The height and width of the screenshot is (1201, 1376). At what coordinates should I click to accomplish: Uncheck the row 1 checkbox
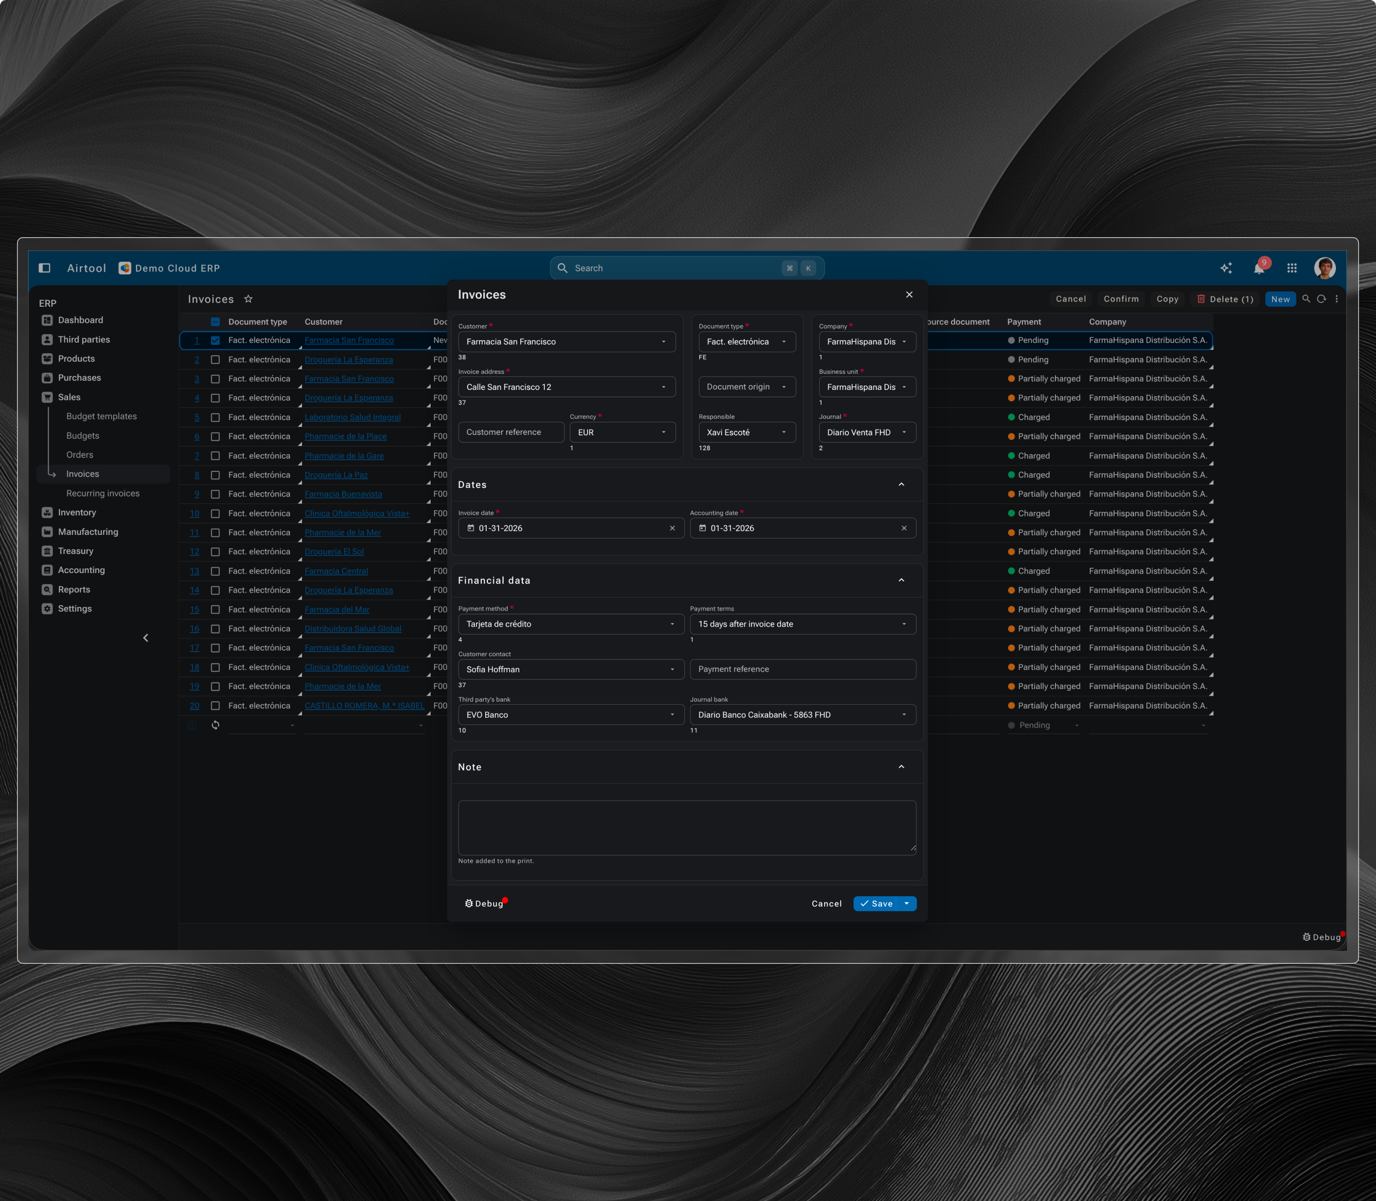tap(215, 340)
